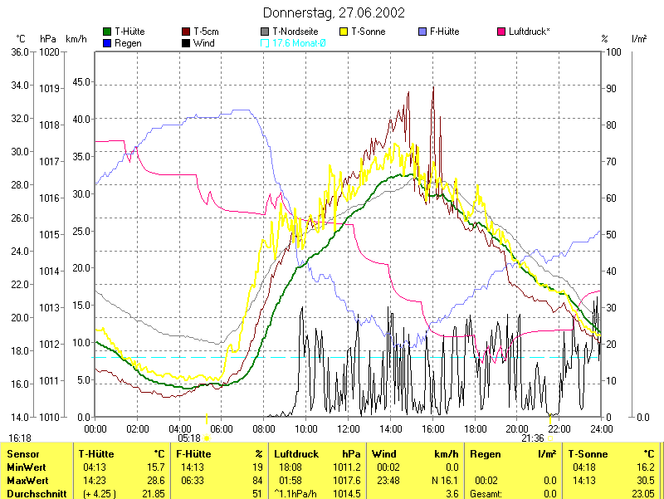Click the Wind column header in table
Screen dimensions: 664x499
(383, 454)
